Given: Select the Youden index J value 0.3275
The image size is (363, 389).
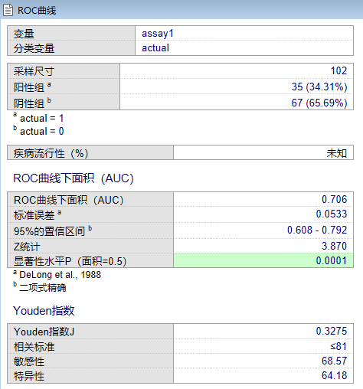Looking at the screenshot, I should (332, 331).
